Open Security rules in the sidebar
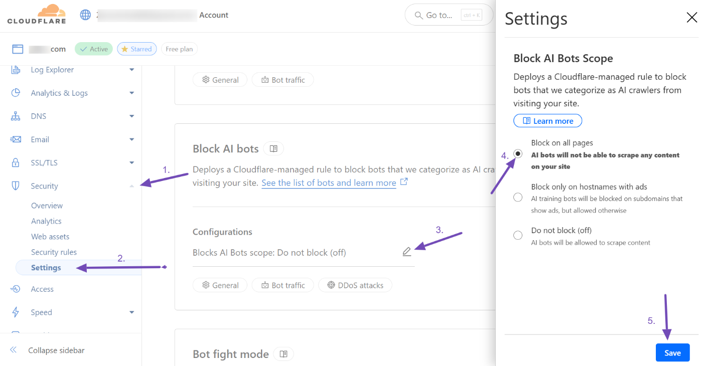Image resolution: width=702 pixels, height=366 pixels. [54, 252]
